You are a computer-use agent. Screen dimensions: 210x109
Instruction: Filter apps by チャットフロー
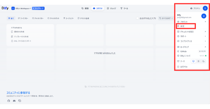click(x=38, y=18)
